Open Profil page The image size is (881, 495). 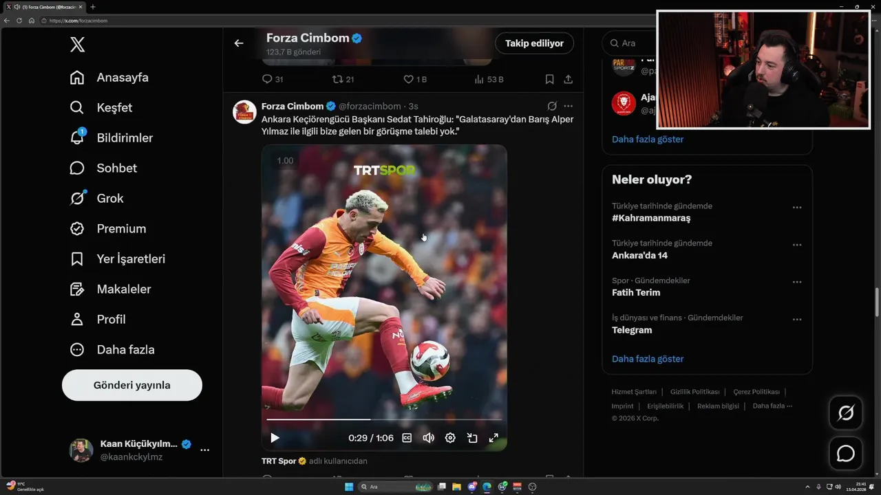click(98, 320)
